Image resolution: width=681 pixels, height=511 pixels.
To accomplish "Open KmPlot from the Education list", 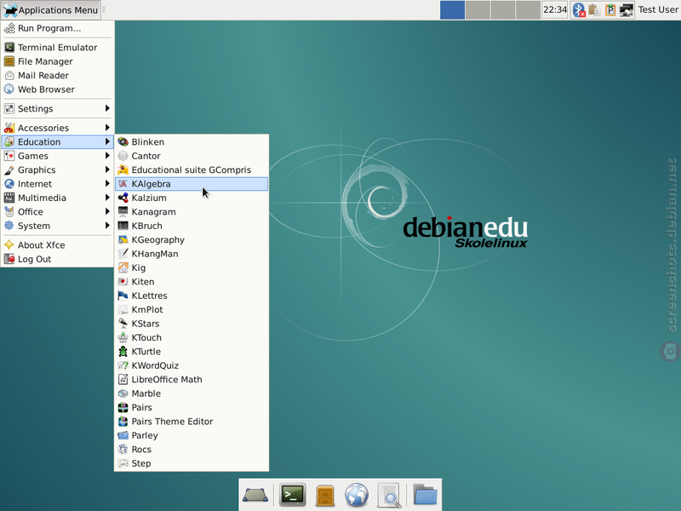I will tap(192, 309).
